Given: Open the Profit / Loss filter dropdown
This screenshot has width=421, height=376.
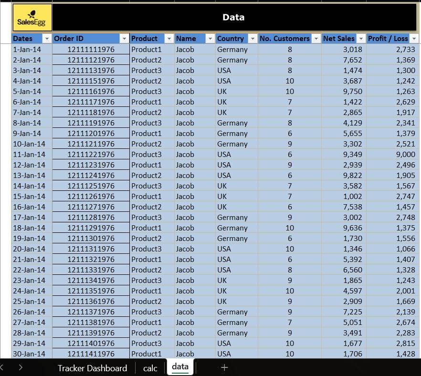Looking at the screenshot, I should pos(414,39).
